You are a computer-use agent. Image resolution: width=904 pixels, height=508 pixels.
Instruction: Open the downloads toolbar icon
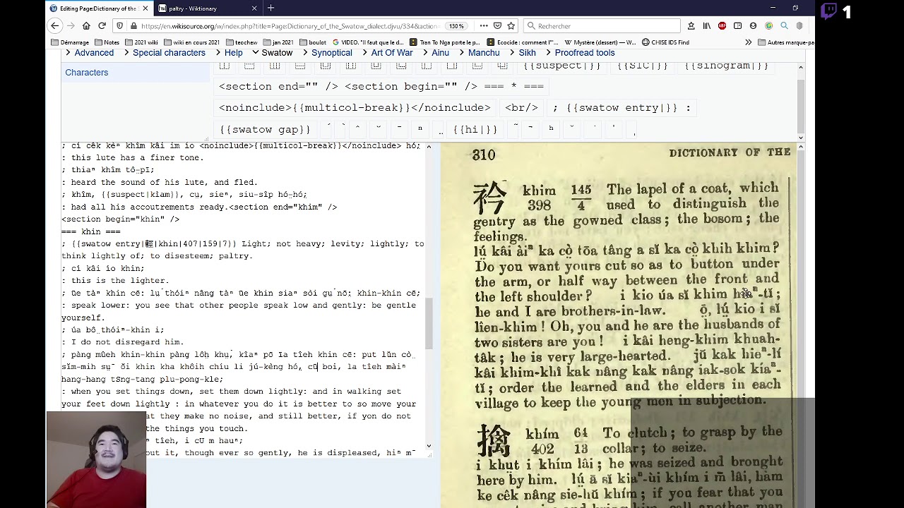[691, 26]
